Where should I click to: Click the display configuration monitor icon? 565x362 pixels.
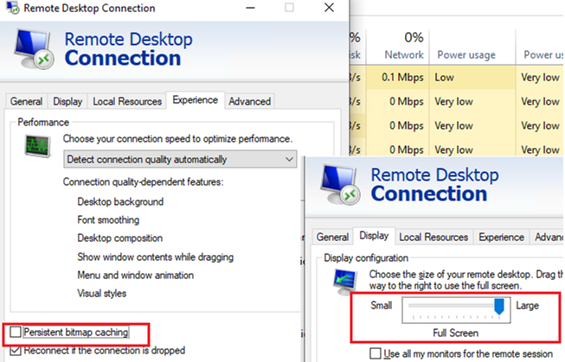(345, 281)
